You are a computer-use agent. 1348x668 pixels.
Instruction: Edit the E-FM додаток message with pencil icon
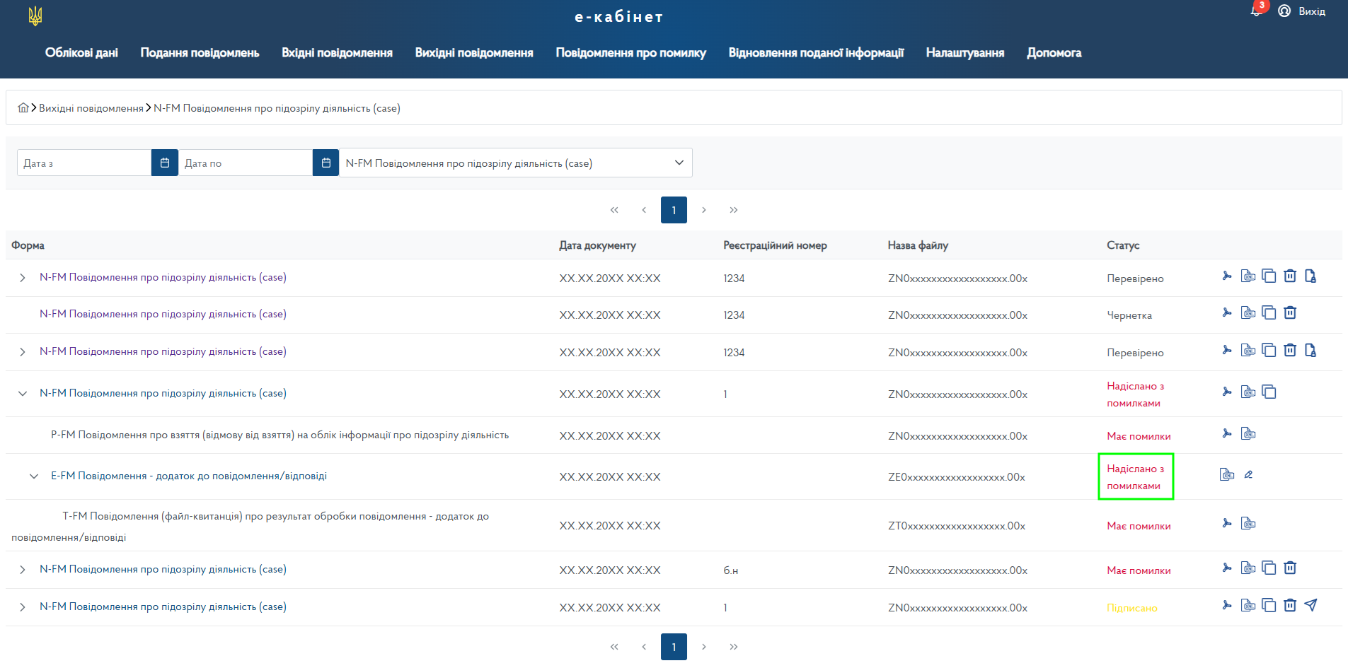(x=1248, y=474)
